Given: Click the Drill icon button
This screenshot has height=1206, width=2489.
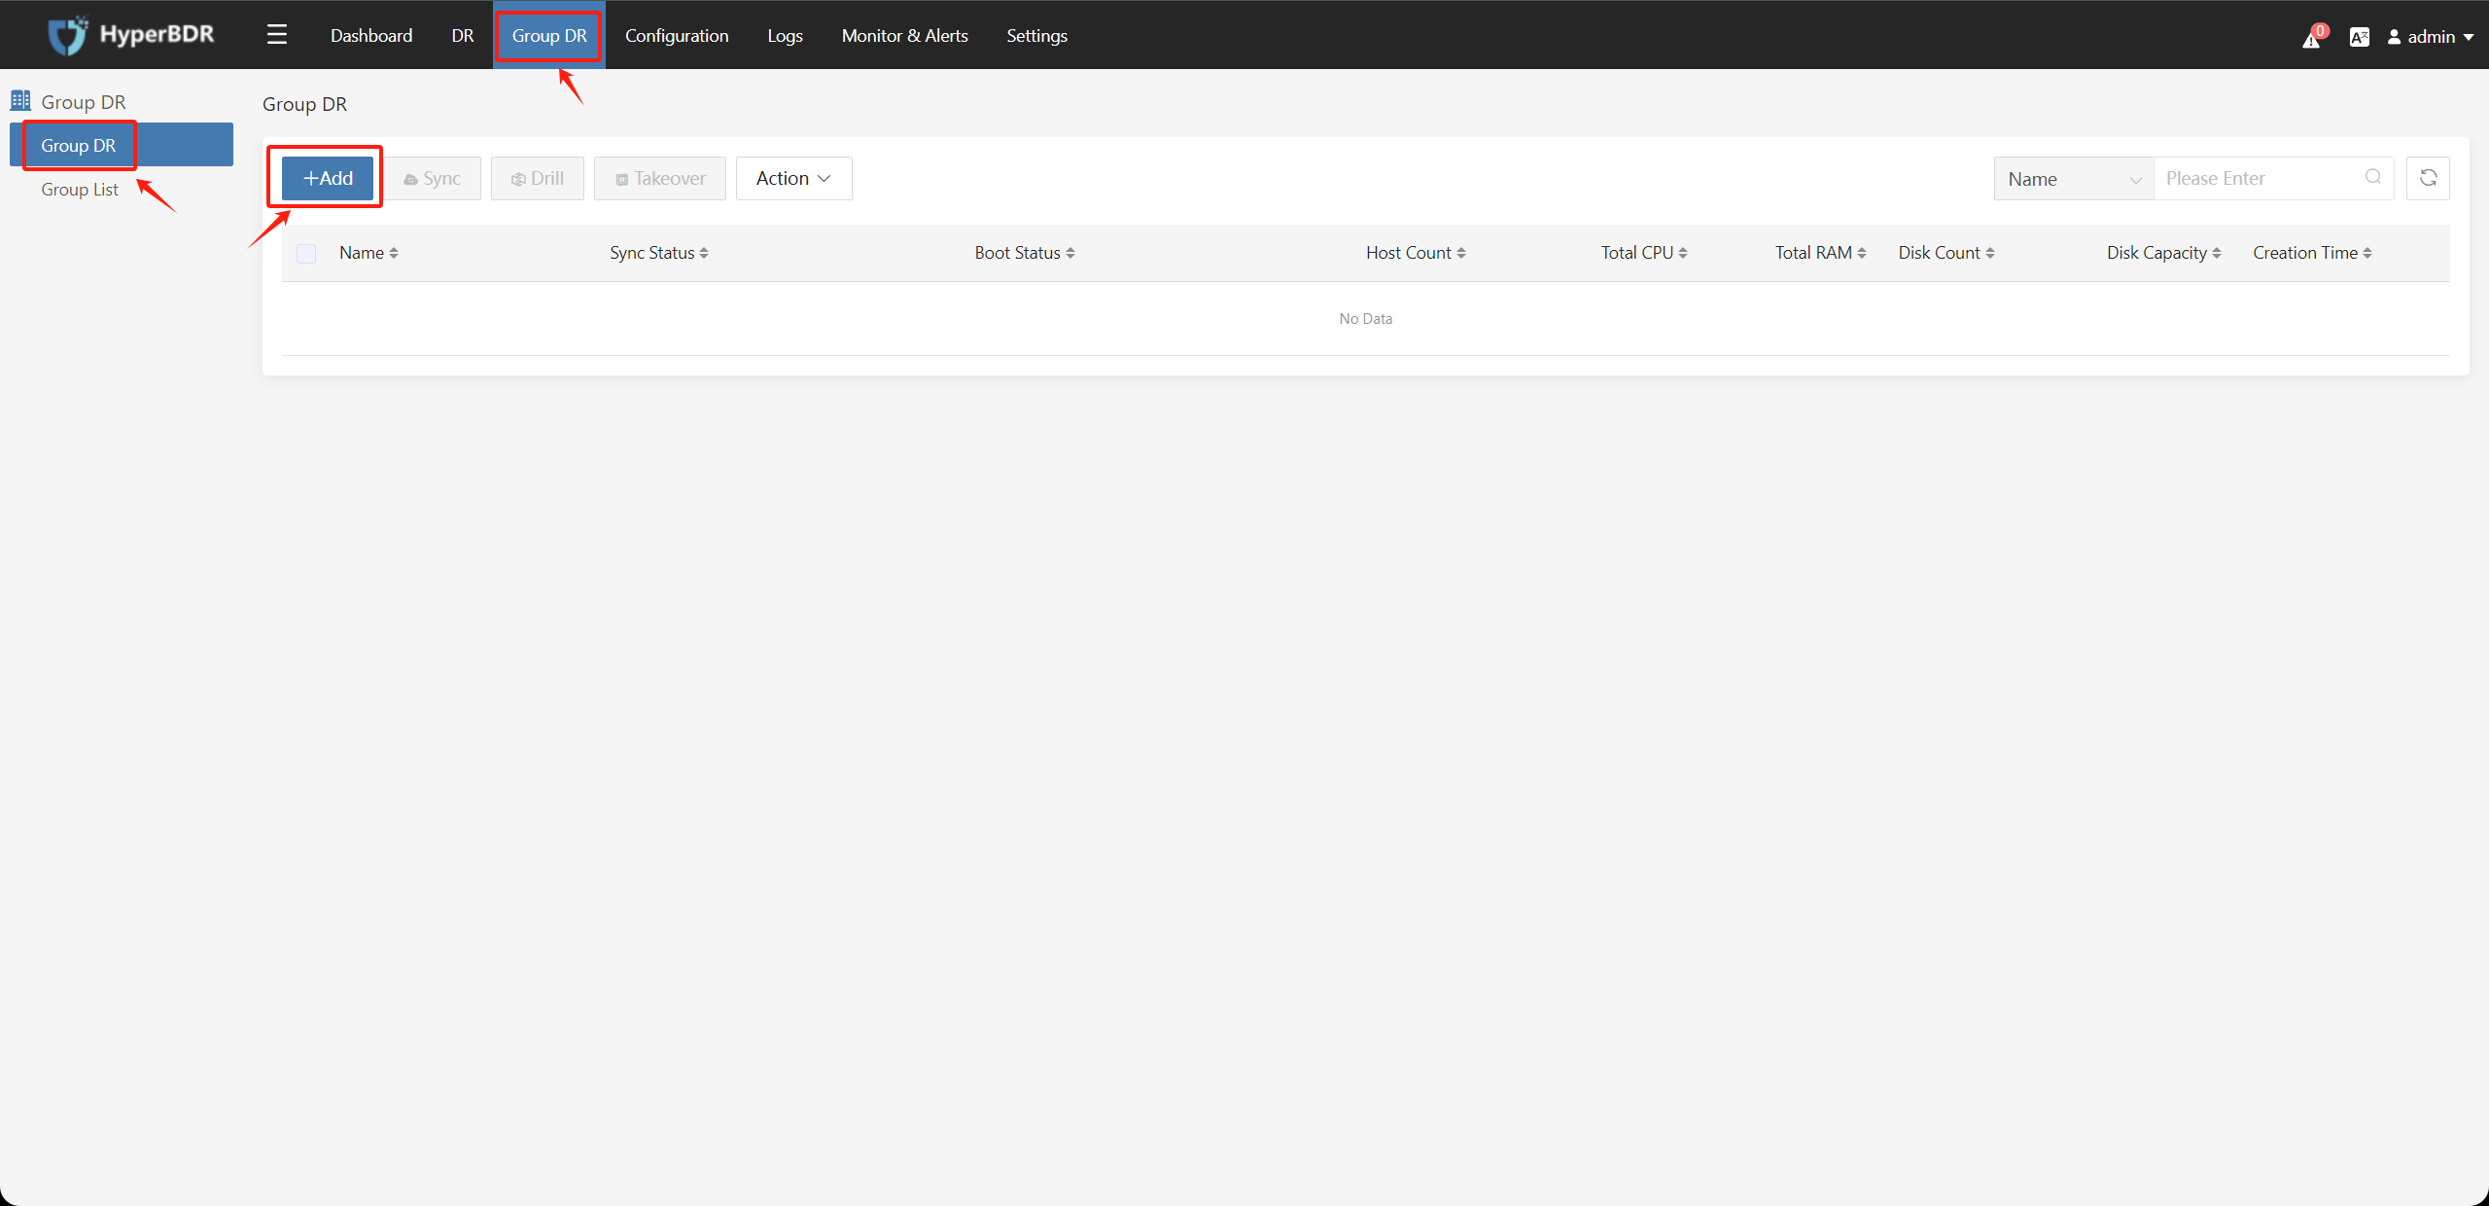Looking at the screenshot, I should click(538, 178).
